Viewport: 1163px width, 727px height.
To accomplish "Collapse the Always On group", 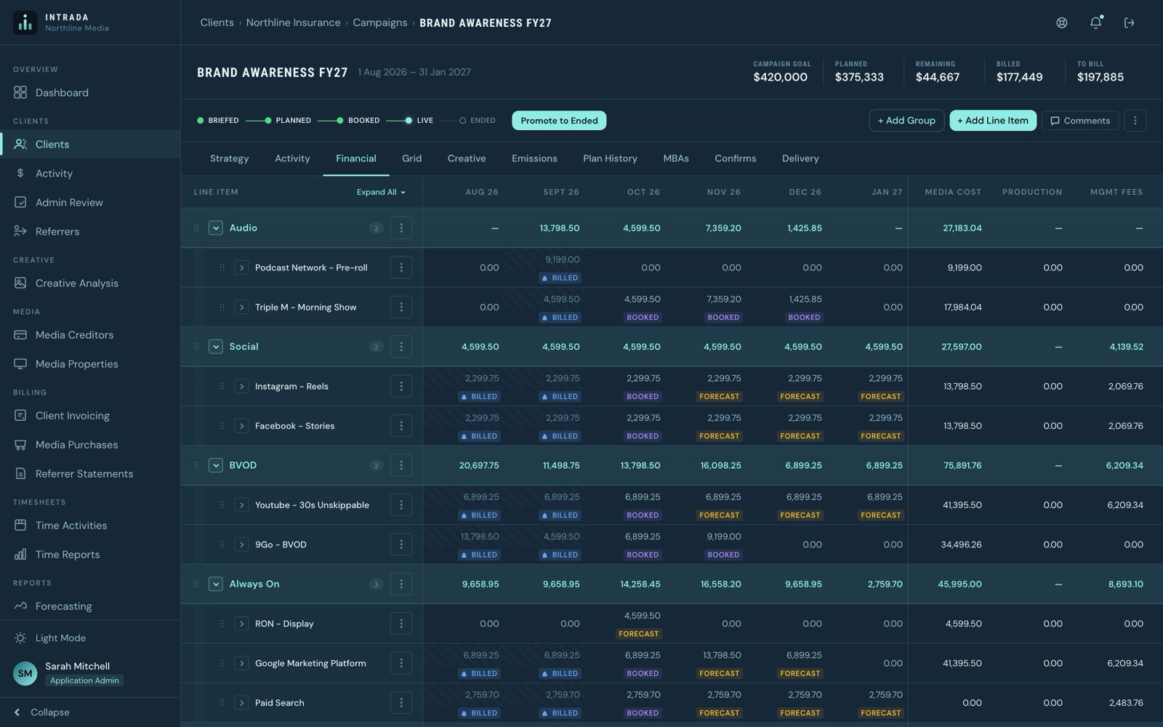I will point(215,584).
